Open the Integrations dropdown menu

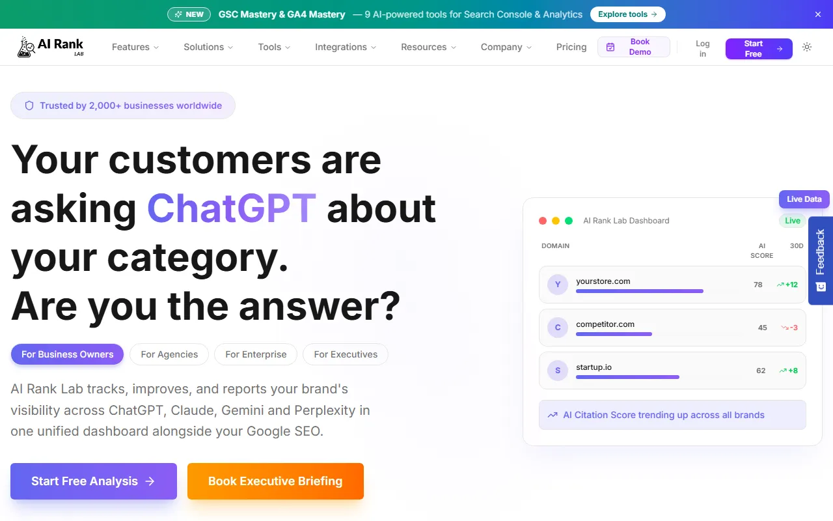[346, 47]
